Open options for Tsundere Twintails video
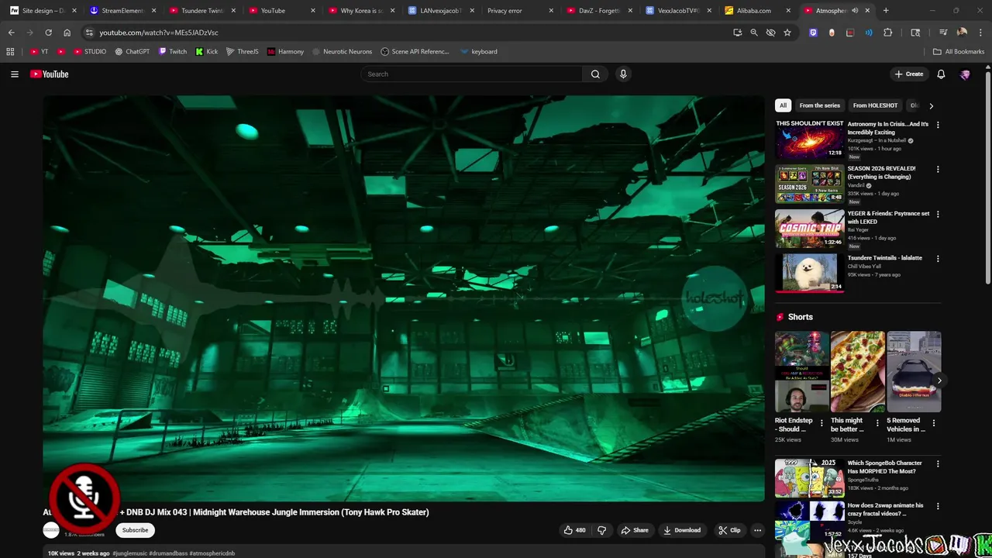 [938, 258]
